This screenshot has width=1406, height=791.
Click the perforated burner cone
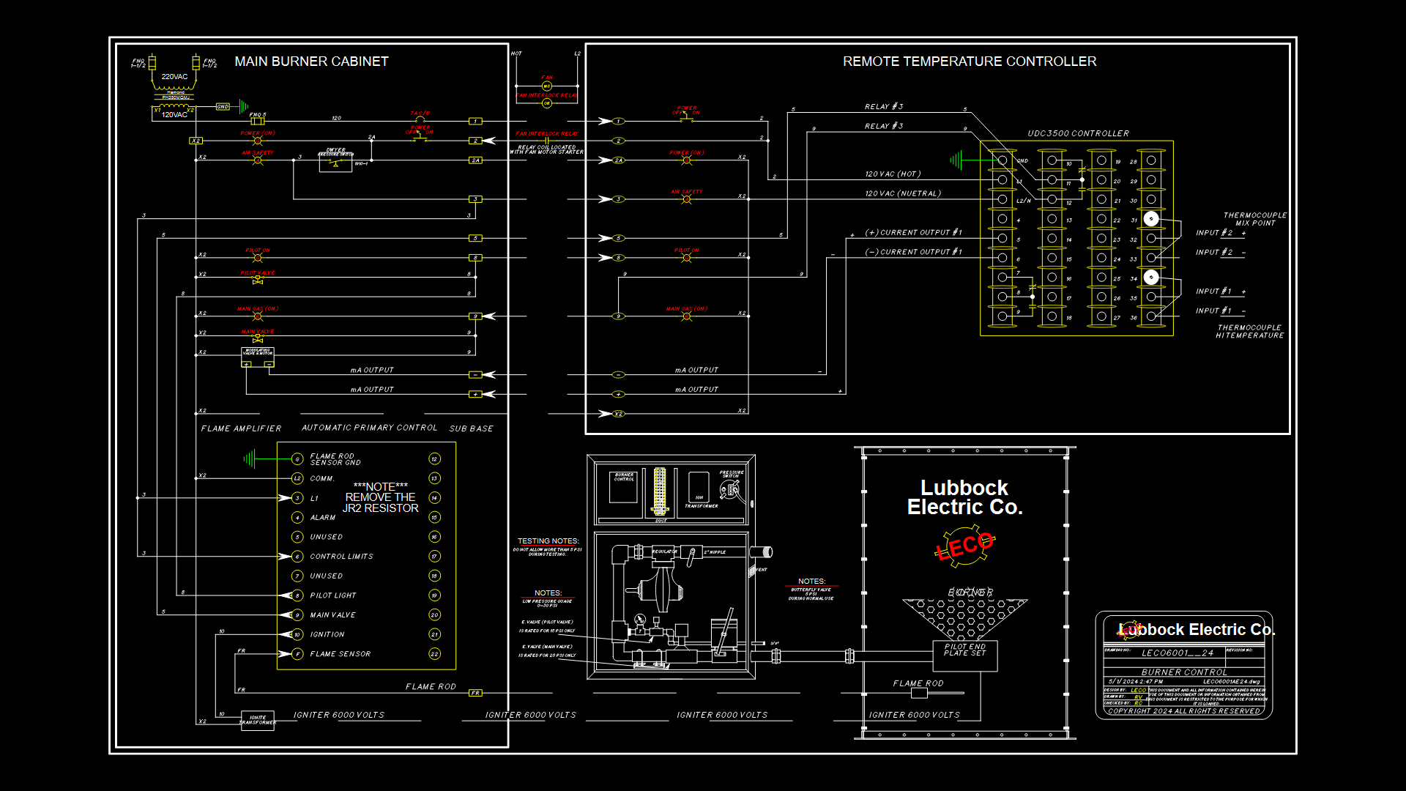pyautogui.click(x=965, y=620)
